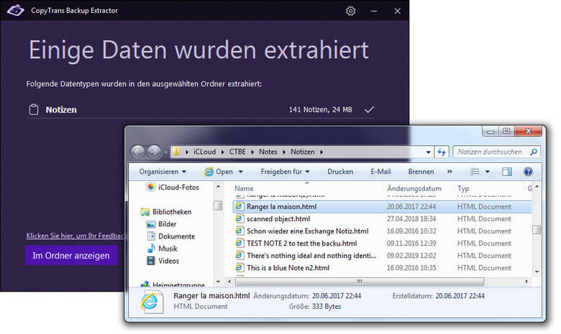561x334 pixels.
Task: Select the Bibliotheken tree item
Action: point(172,212)
